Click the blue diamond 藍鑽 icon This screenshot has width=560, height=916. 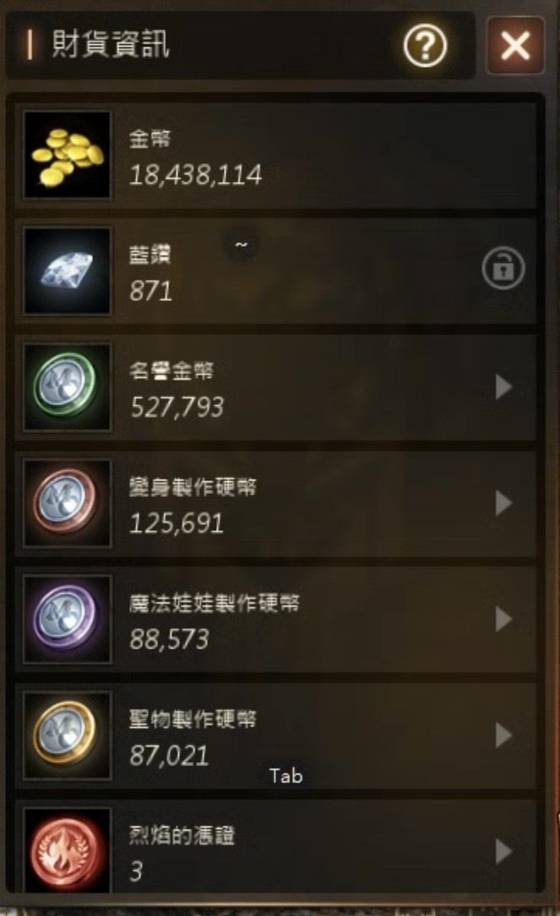coord(67,271)
